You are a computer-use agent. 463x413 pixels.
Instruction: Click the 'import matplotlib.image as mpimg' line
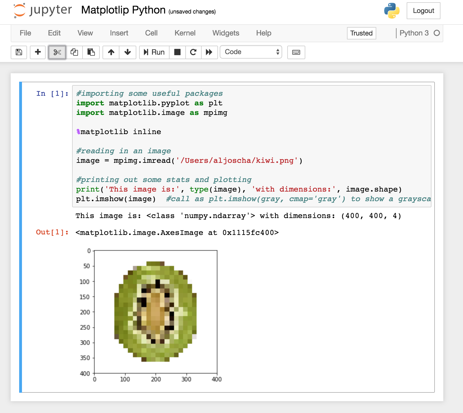[152, 113]
